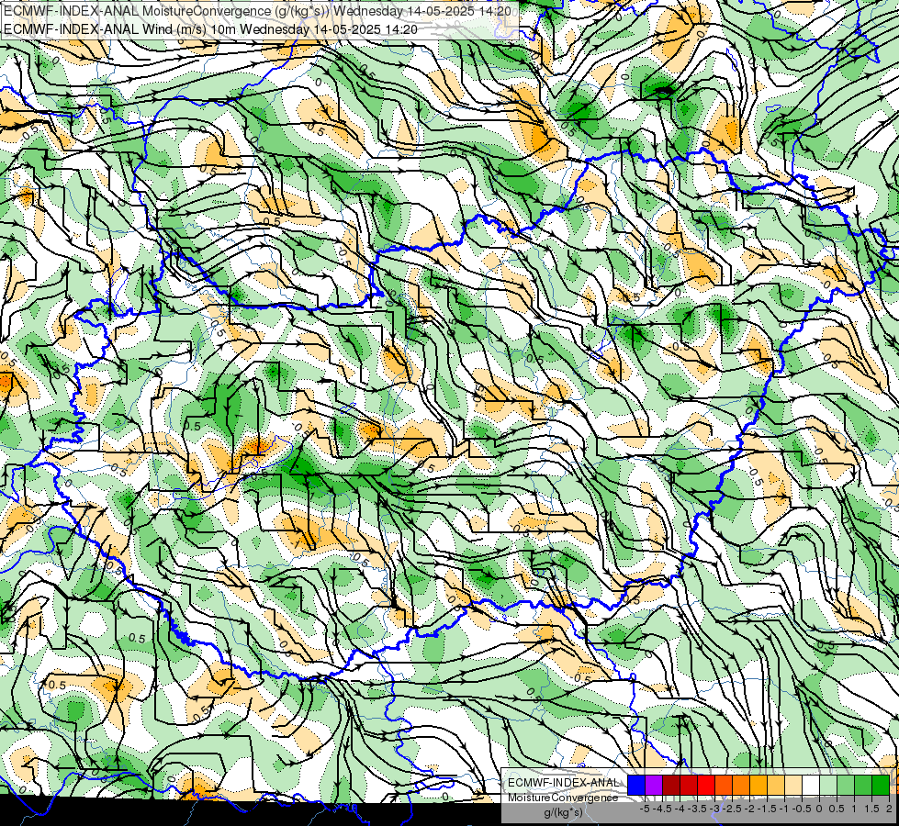
Task: Click the 2 tick label on legend
Action: pyautogui.click(x=889, y=809)
